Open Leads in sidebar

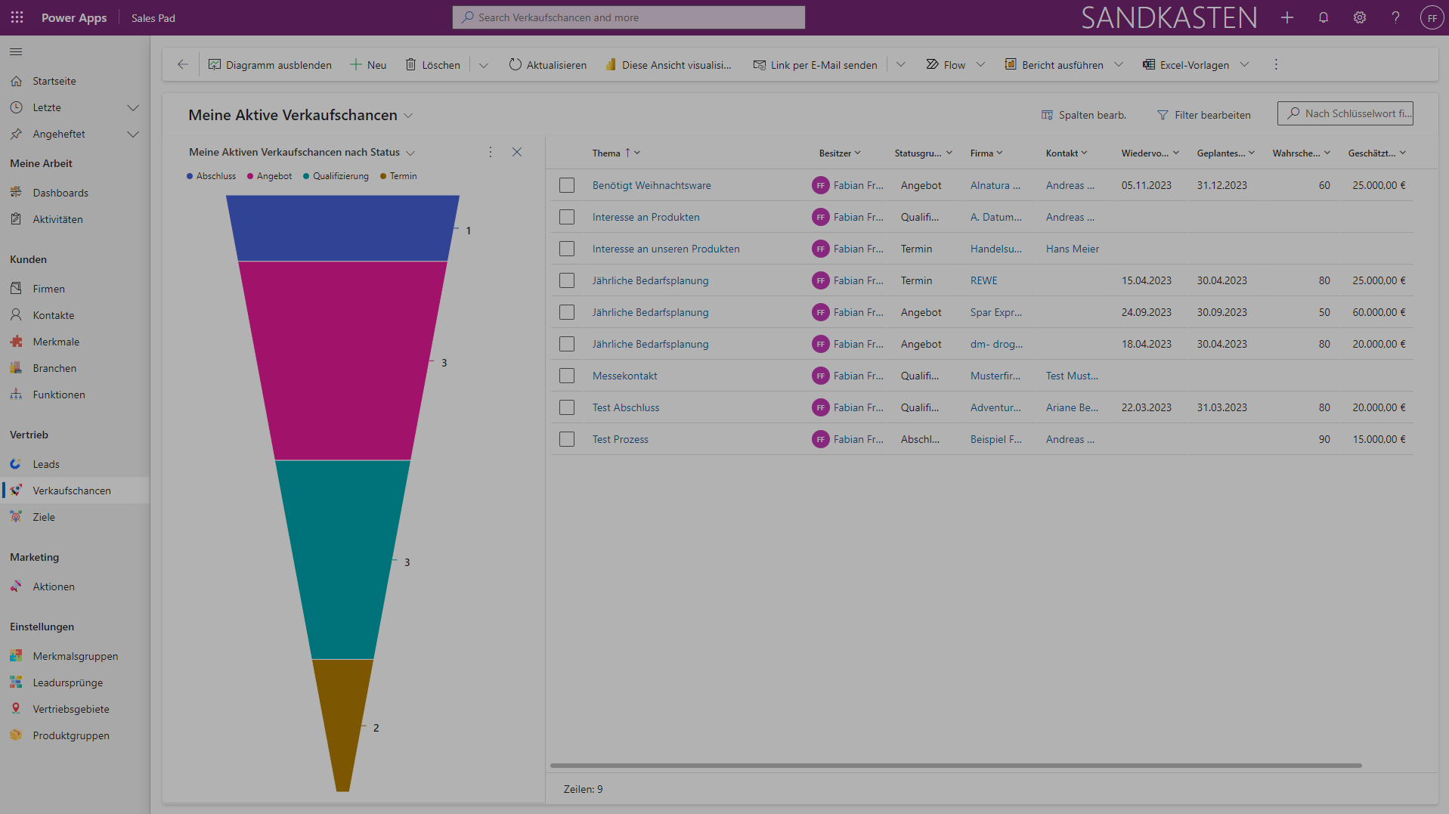[74, 464]
